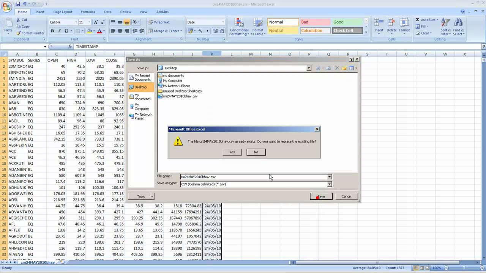
Task: Click Cancel in Save As dialog
Action: [x=346, y=196]
